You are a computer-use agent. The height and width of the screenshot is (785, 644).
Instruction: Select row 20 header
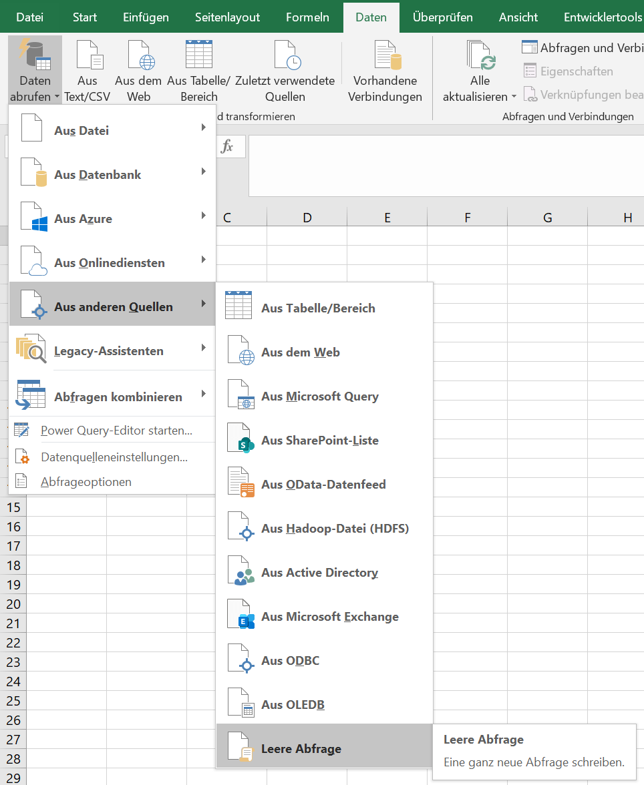(13, 604)
